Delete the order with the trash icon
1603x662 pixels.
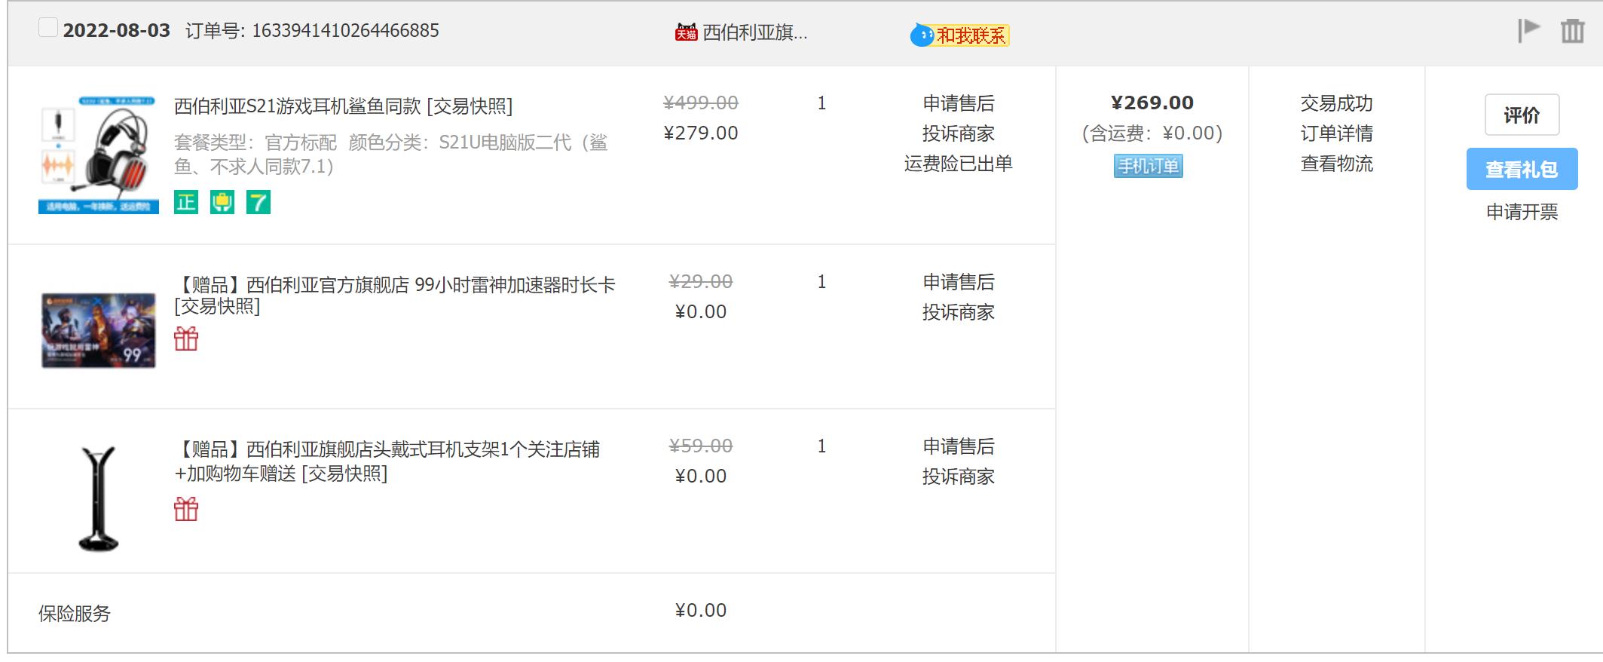pyautogui.click(x=1572, y=31)
